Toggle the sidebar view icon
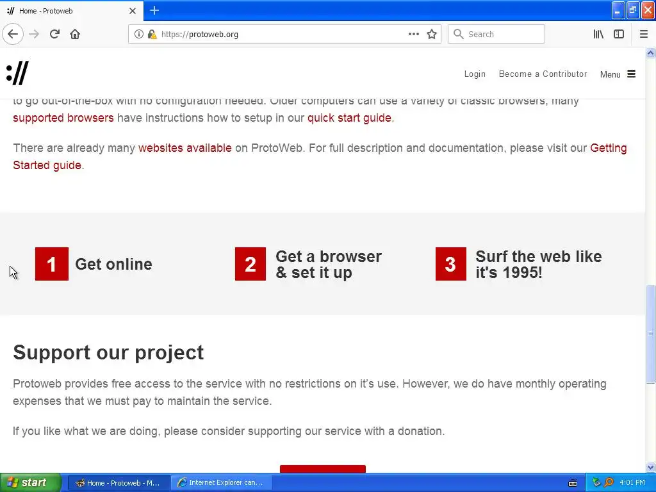The width and height of the screenshot is (656, 492). (x=619, y=34)
